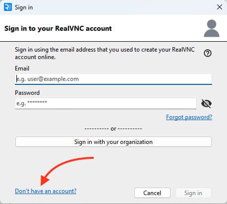
Task: Follow the Don't have an account? link
Action: pos(46,191)
